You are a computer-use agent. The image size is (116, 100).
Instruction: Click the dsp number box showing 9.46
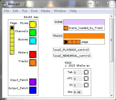click(78, 92)
